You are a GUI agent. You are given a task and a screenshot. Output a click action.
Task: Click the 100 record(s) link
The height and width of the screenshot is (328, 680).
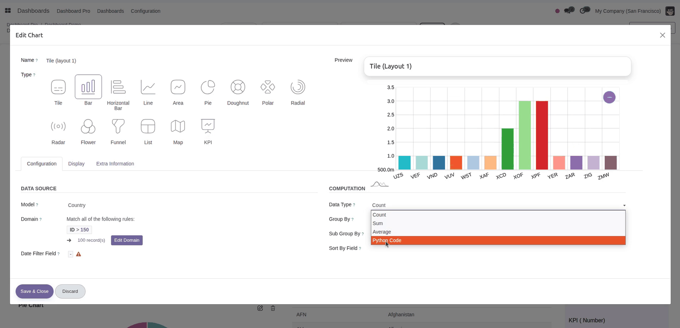(91, 240)
